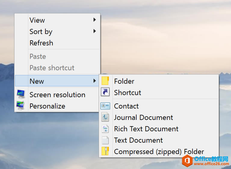Click the yellow Folder icon in submenu

(x=105, y=81)
